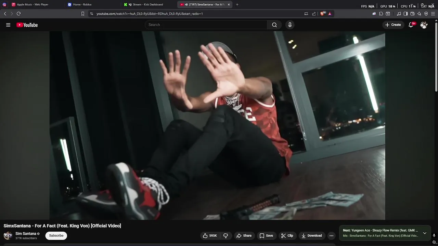Screen dimensions: 438x246
Task: Click the Create button
Action: [x=393, y=25]
